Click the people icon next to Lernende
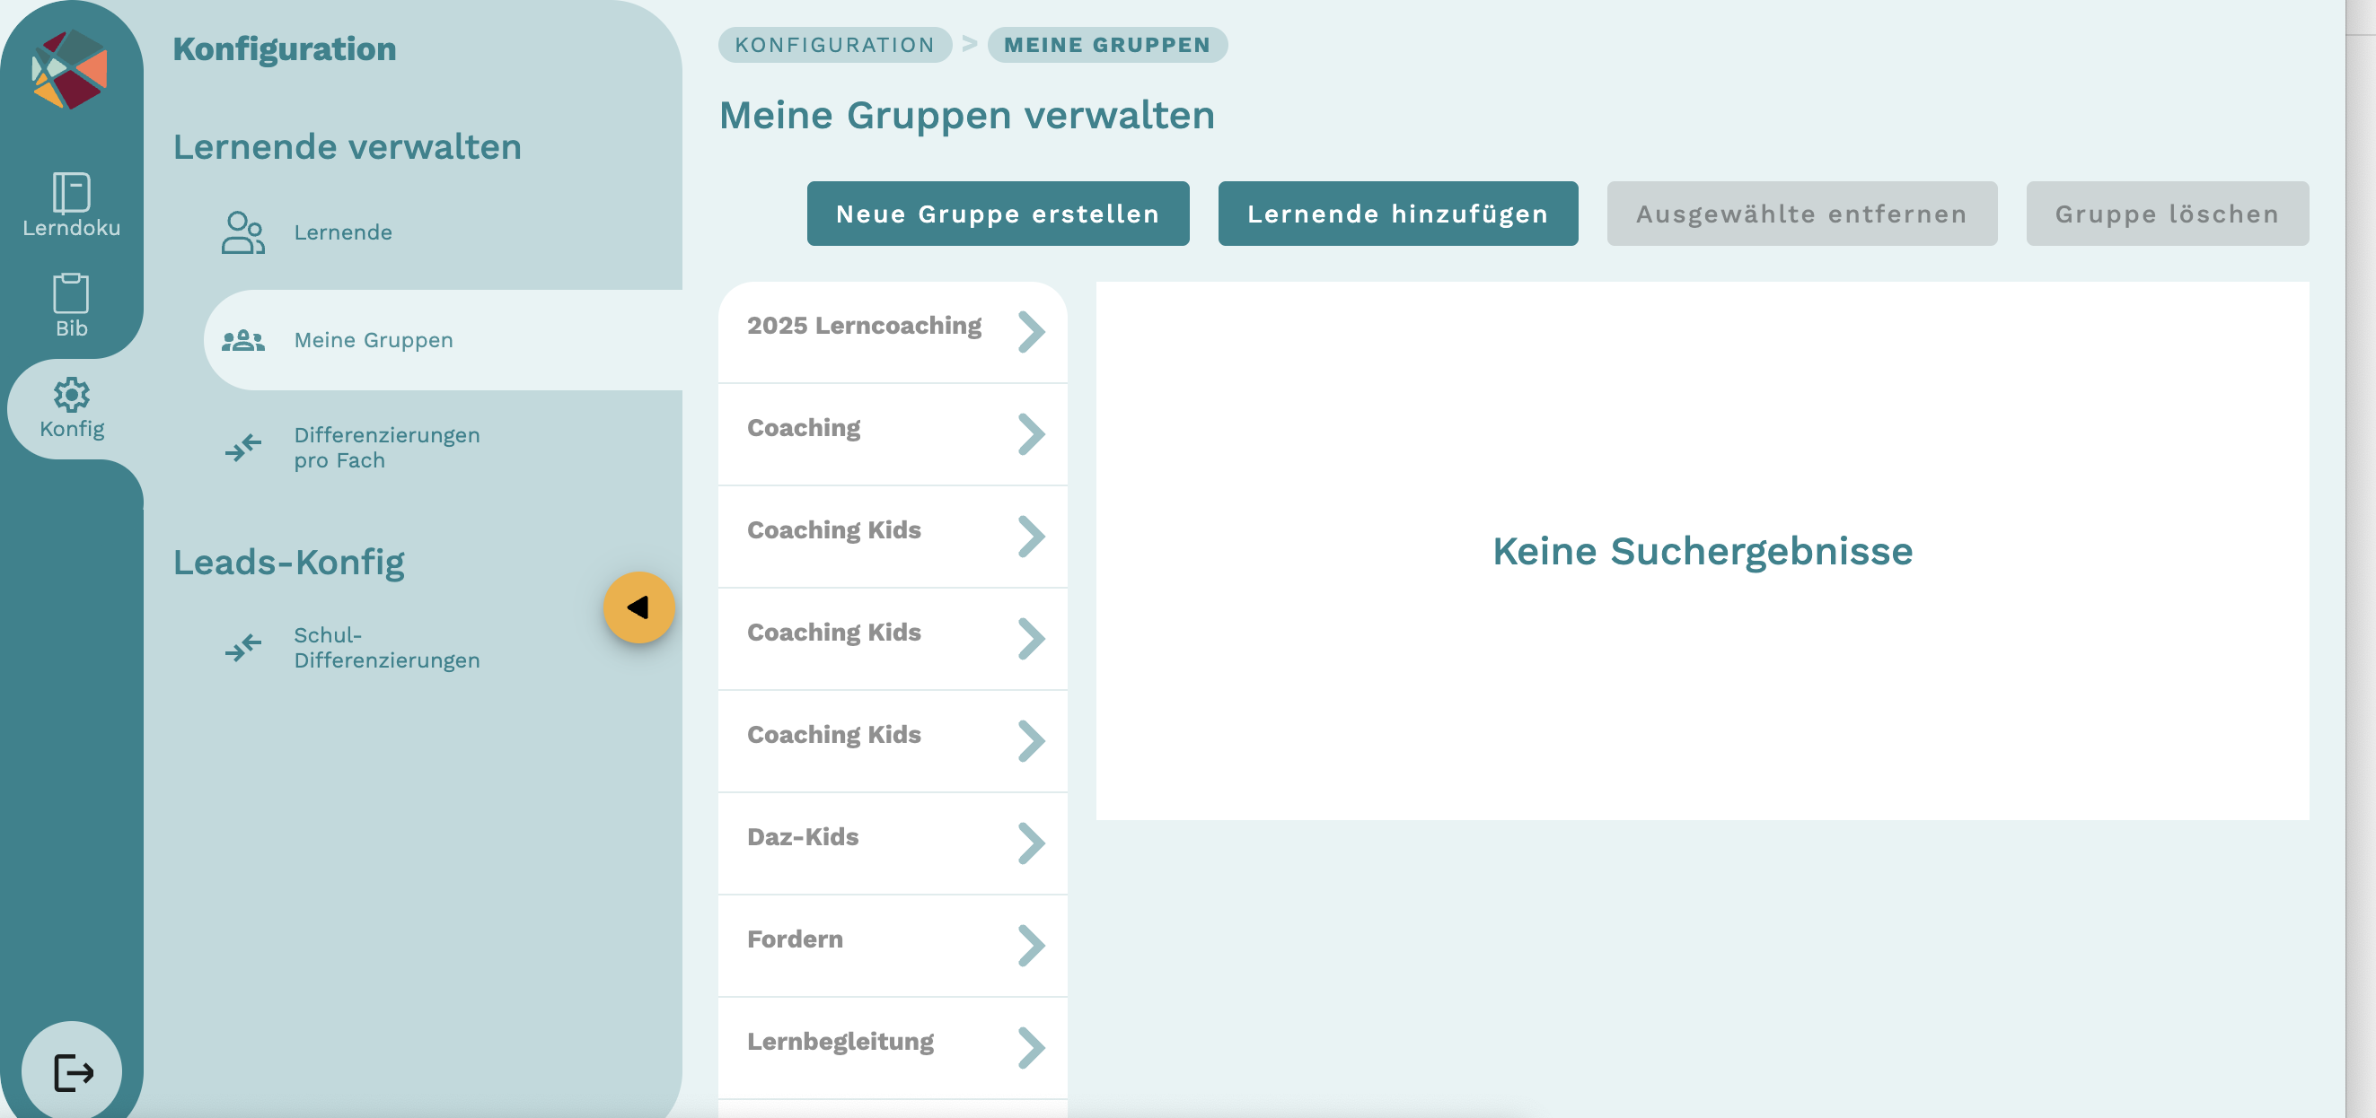This screenshot has height=1118, width=2376. tap(242, 231)
